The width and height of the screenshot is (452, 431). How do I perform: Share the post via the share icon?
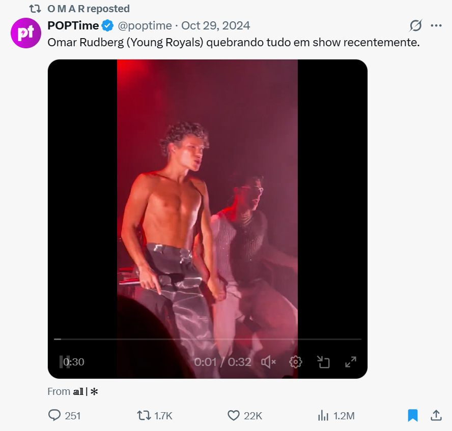pyautogui.click(x=436, y=416)
